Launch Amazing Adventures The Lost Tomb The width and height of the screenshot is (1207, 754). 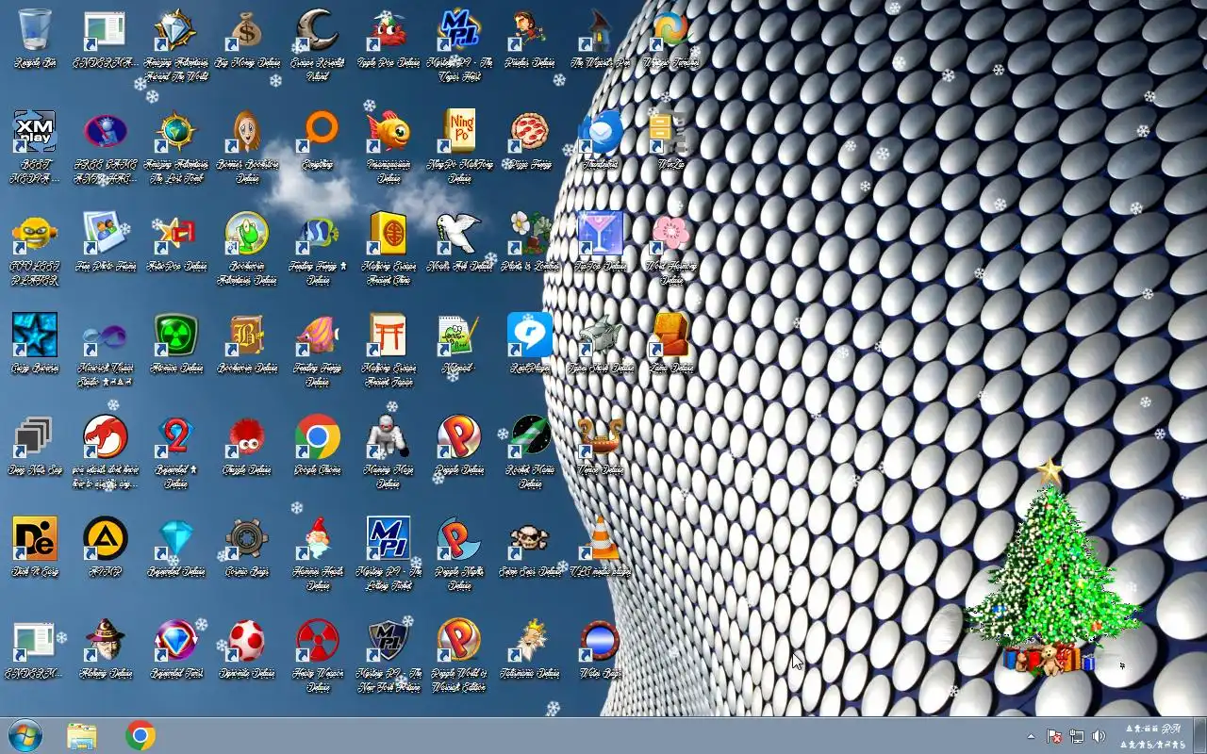click(x=176, y=132)
